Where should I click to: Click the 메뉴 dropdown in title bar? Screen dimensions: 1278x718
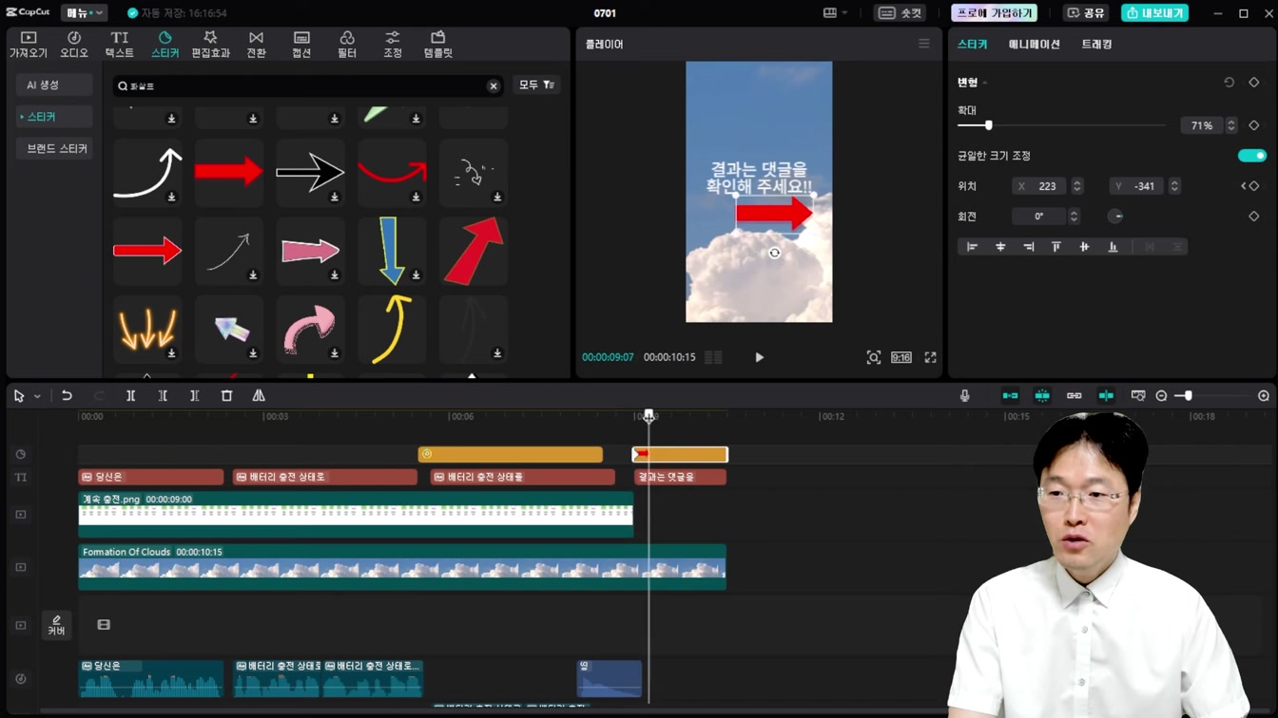pyautogui.click(x=84, y=13)
